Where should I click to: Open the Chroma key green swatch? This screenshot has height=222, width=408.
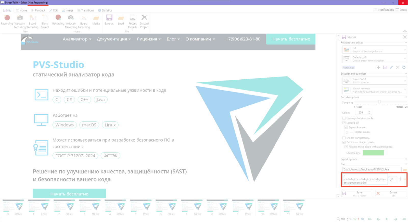[373, 153]
